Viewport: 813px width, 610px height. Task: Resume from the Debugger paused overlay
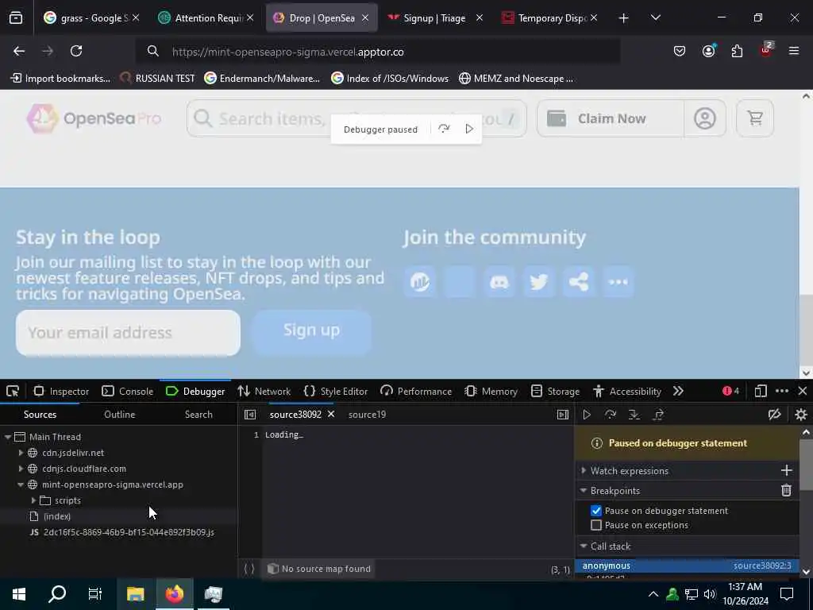[x=469, y=129]
